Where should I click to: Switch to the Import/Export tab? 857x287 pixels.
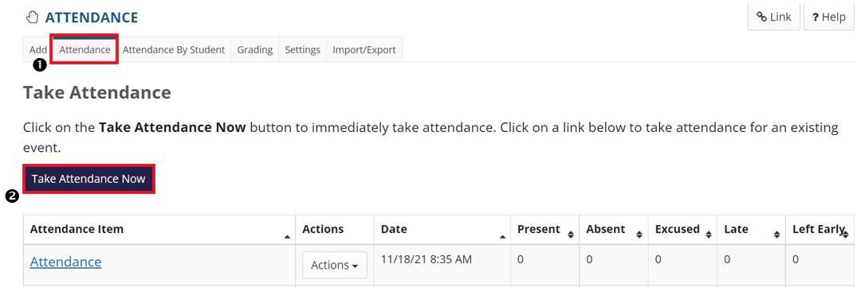point(364,49)
